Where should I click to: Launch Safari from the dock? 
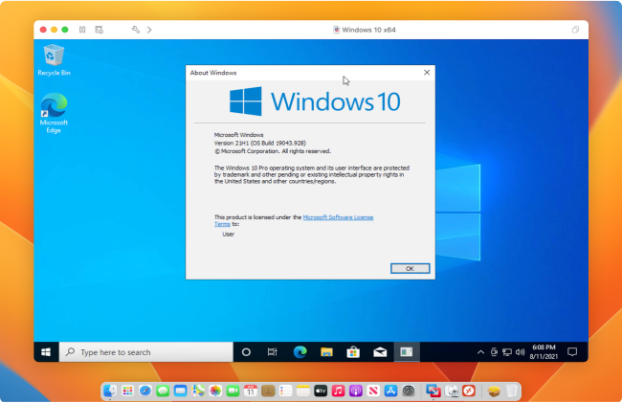click(x=145, y=392)
